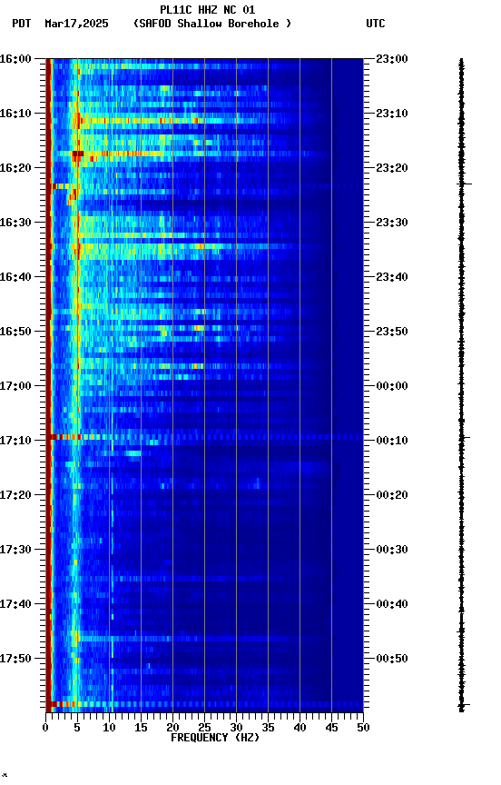The width and height of the screenshot is (501, 785).
Task: Click the UTC timezone label
Action: (376, 24)
